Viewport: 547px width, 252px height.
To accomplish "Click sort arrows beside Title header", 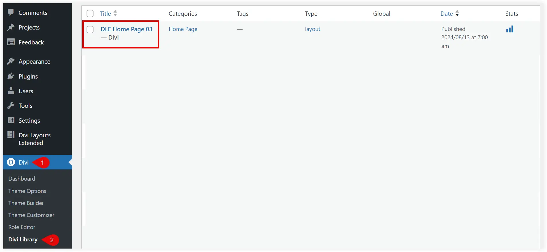I will coord(115,13).
